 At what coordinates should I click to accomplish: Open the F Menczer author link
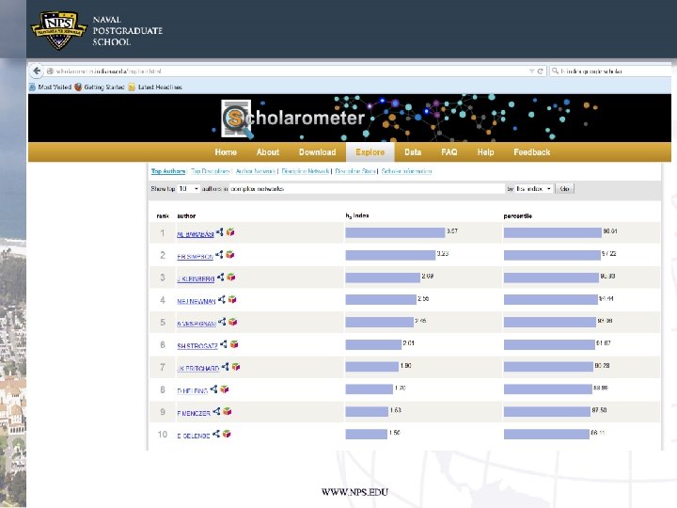(x=194, y=413)
